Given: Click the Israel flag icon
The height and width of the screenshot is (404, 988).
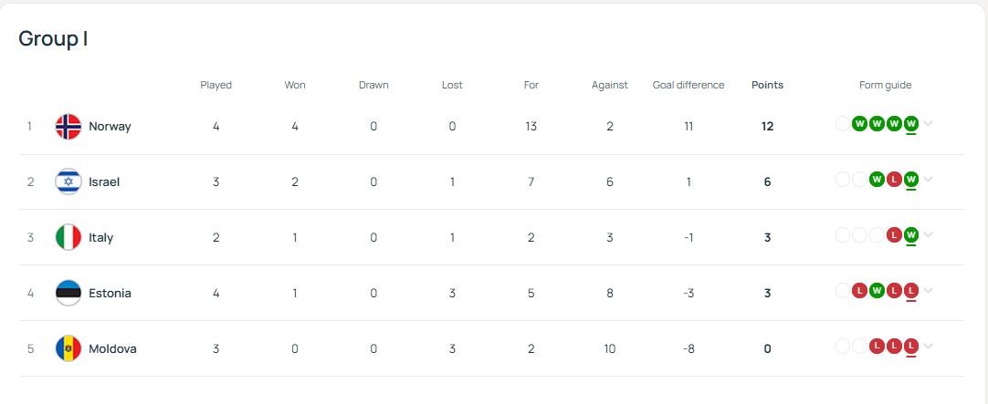Looking at the screenshot, I should (x=68, y=181).
